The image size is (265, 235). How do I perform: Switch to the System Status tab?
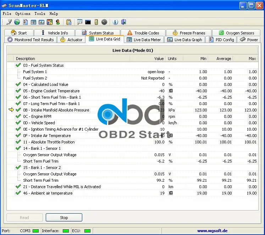(x=98, y=32)
